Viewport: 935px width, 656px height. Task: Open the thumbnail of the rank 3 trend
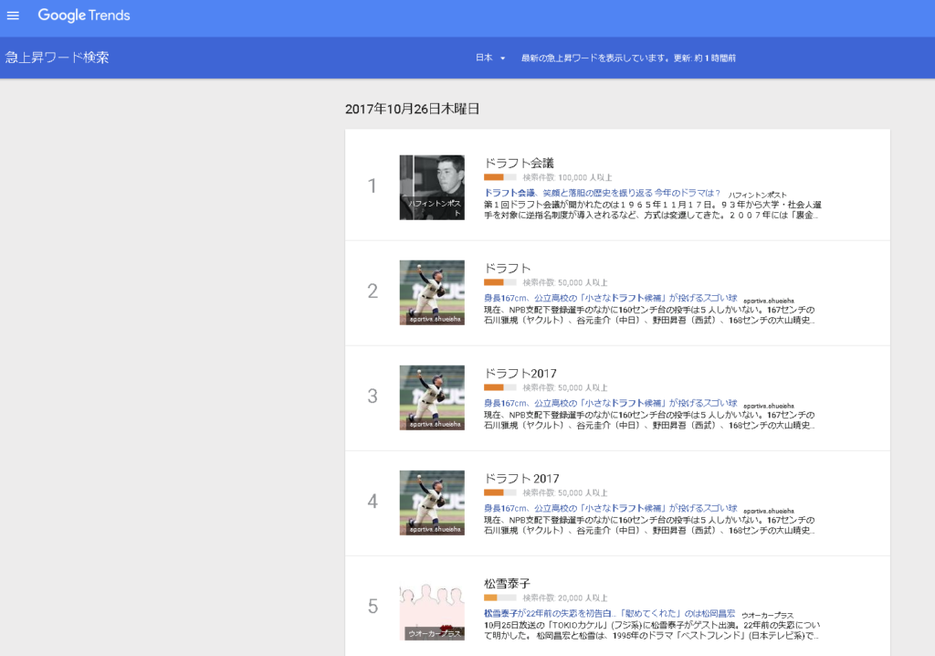pyautogui.click(x=432, y=397)
